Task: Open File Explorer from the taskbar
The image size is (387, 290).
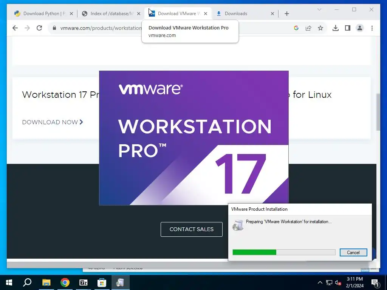Action: (46, 282)
